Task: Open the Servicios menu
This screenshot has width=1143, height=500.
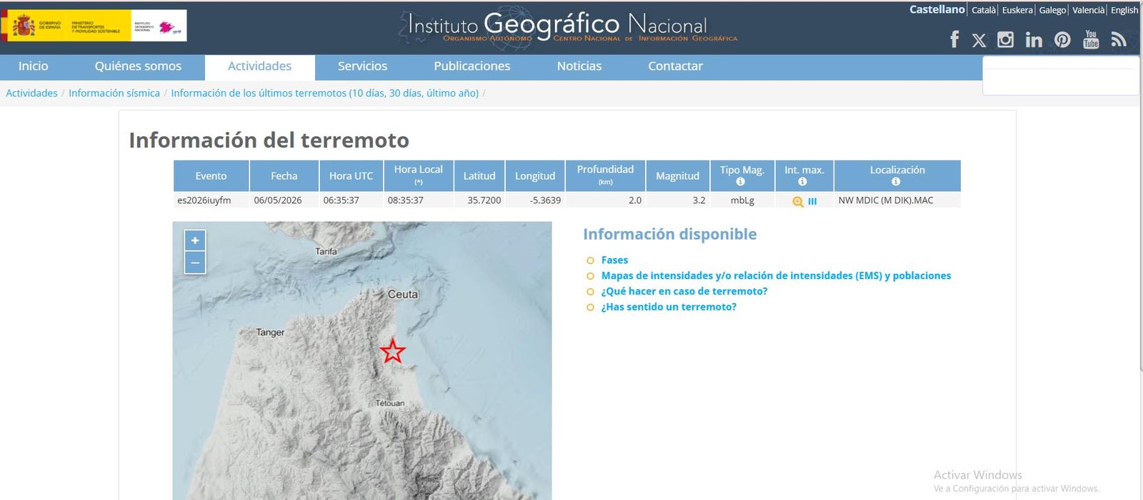Action: point(362,66)
